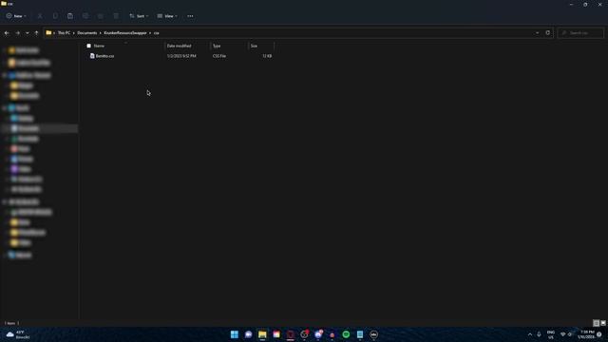Image resolution: width=608 pixels, height=342 pixels.
Task: Click the ENG US language indicator
Action: [x=551, y=334]
